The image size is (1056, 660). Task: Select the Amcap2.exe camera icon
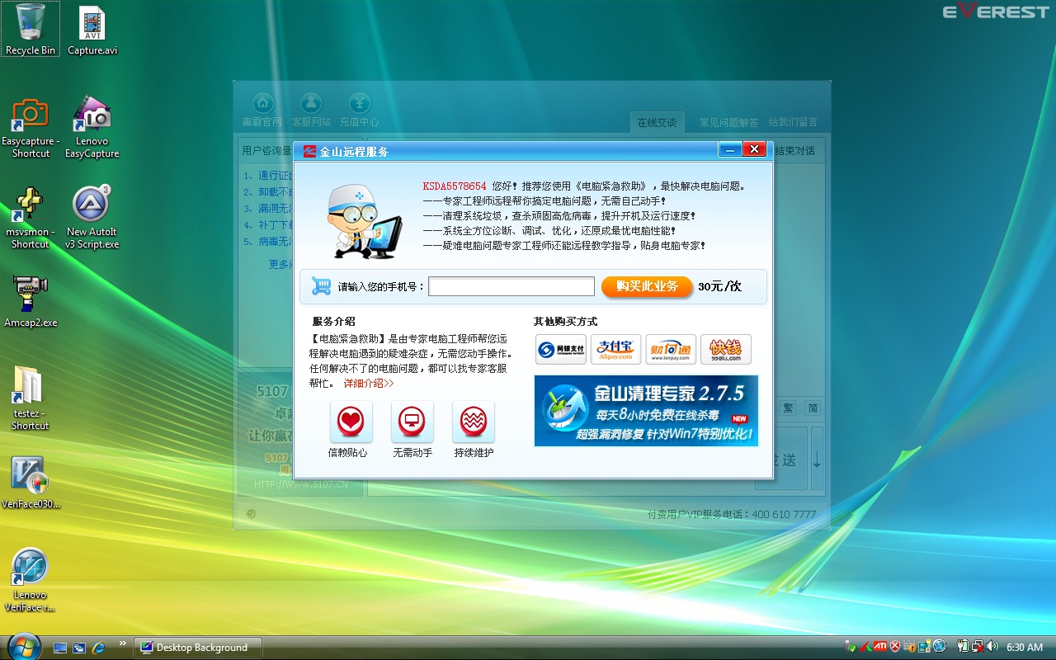tap(31, 301)
